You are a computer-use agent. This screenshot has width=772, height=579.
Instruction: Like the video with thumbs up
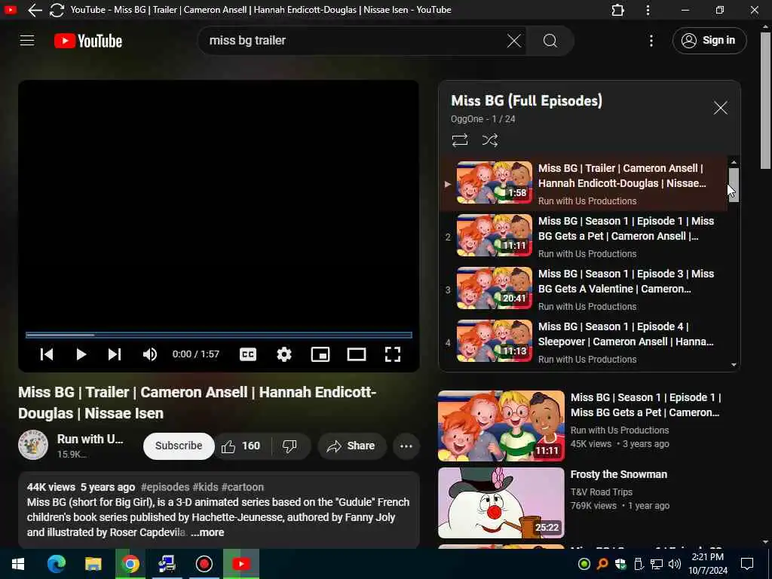[240, 446]
